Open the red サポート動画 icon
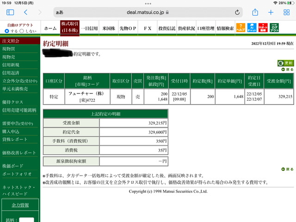The image size is (296, 222). pos(263,28)
